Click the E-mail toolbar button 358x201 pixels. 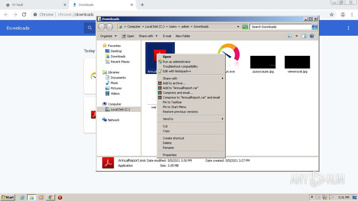[167, 36]
